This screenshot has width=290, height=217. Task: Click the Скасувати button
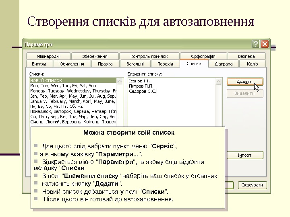coord(252,185)
